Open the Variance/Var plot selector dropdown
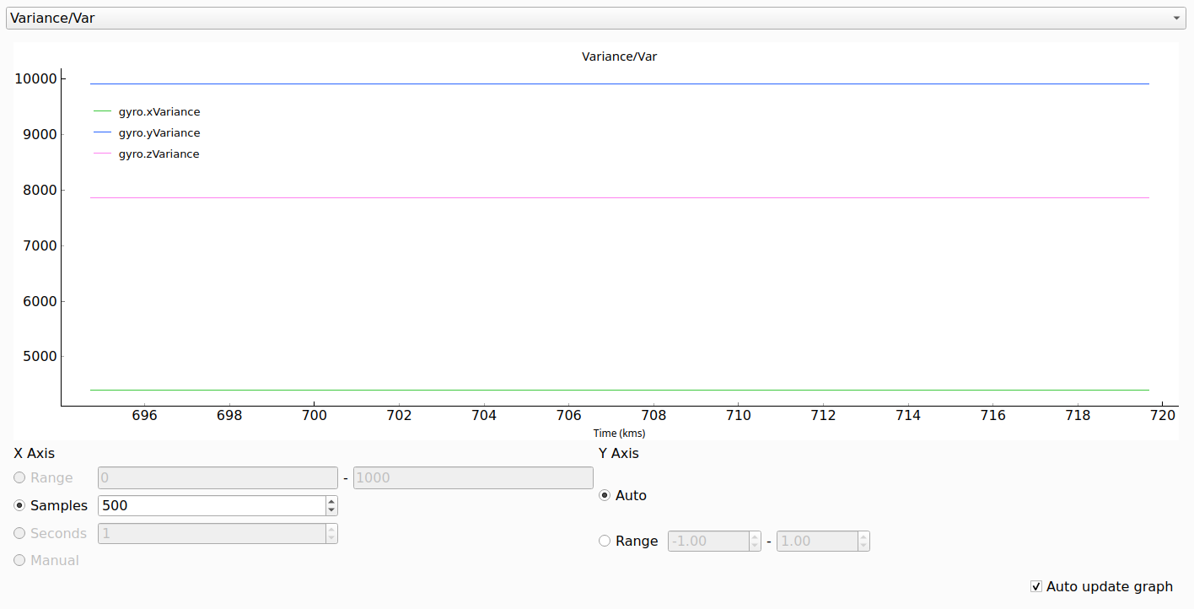Viewport: 1194px width, 609px height. (x=595, y=19)
